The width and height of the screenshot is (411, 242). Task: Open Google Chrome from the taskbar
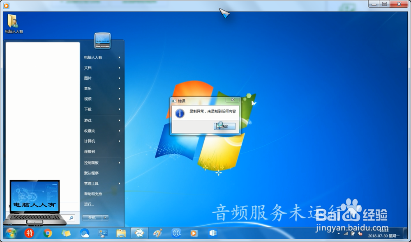(x=48, y=233)
